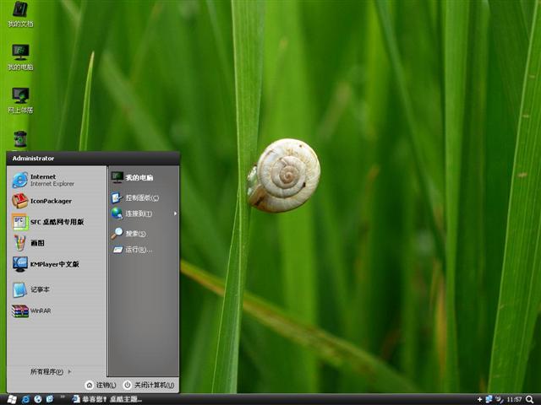Expand the 连接到 (Connect To) submenu

coord(139,213)
